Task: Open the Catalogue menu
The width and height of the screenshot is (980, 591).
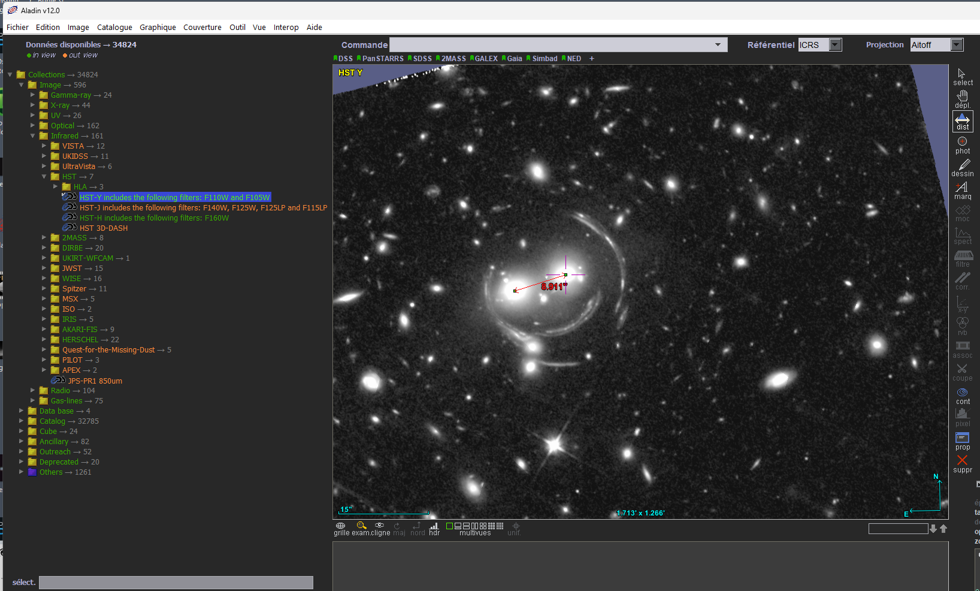Action: click(x=114, y=27)
